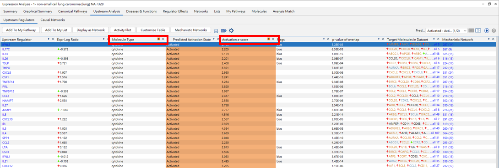Open the TNFSF14 regulator link

point(7,81)
